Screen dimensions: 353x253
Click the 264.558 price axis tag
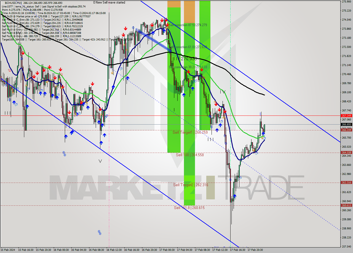[346, 153]
